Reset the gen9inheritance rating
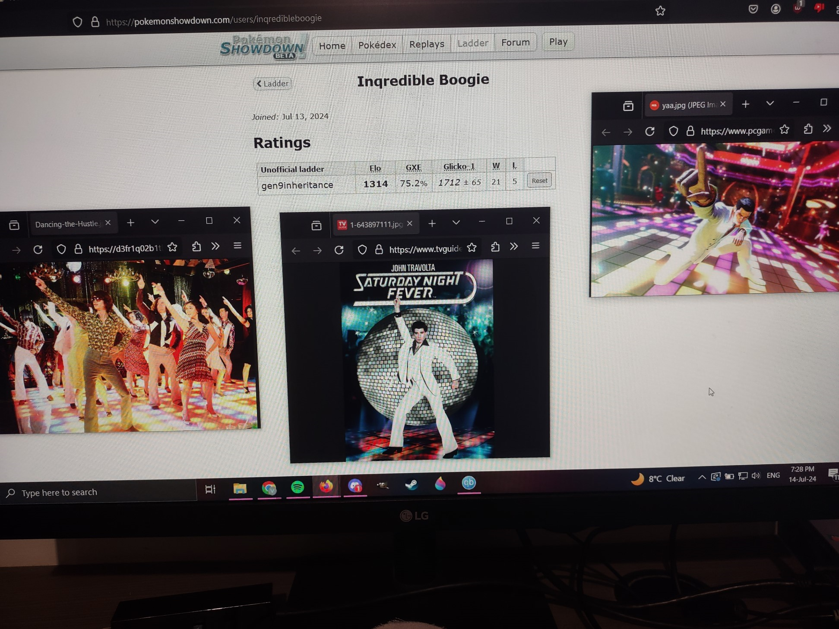 pyautogui.click(x=539, y=180)
